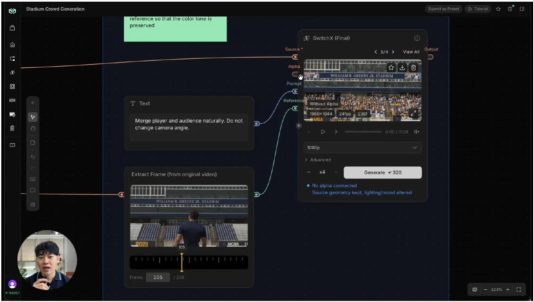The image size is (533, 302).
Task: Click the image tool in the canvas toolbar
Action: [33, 179]
